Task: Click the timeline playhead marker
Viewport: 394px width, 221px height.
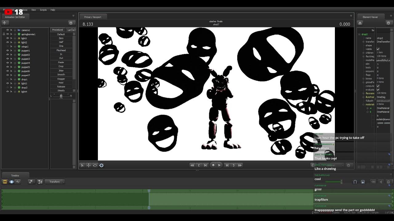Action: point(149,191)
